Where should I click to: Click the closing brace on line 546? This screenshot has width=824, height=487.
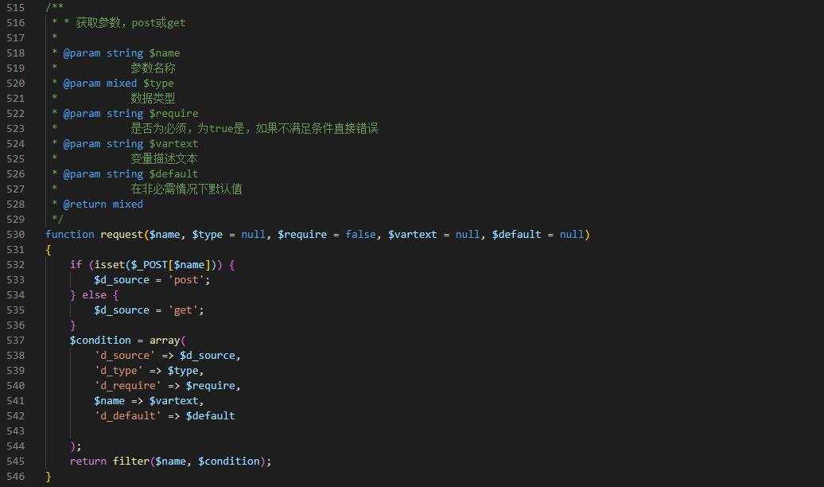pyautogui.click(x=49, y=477)
